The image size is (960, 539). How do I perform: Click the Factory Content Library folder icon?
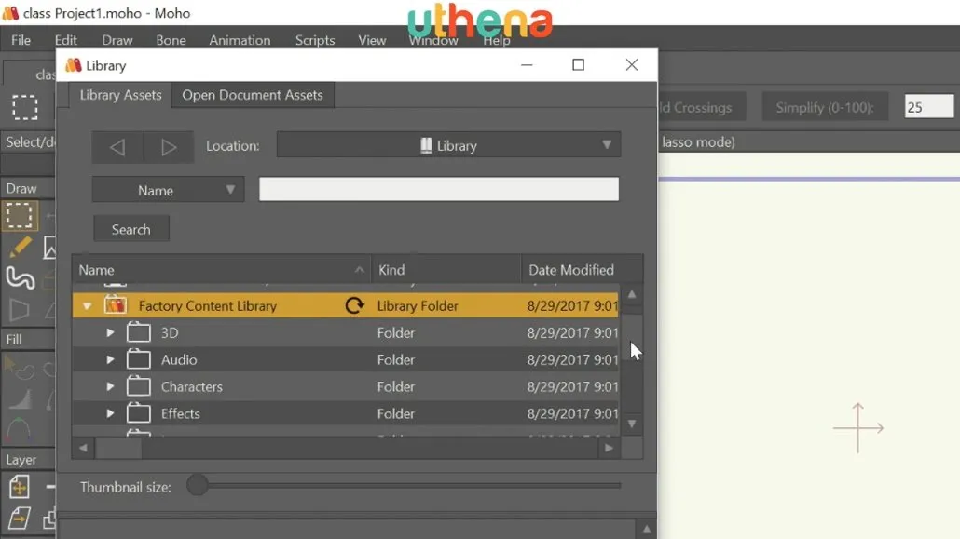click(116, 304)
